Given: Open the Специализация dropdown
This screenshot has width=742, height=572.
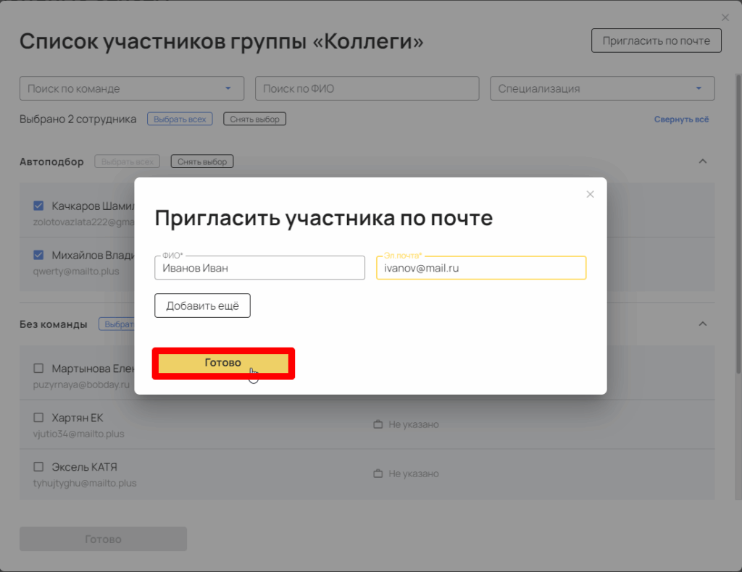Looking at the screenshot, I should 699,88.
